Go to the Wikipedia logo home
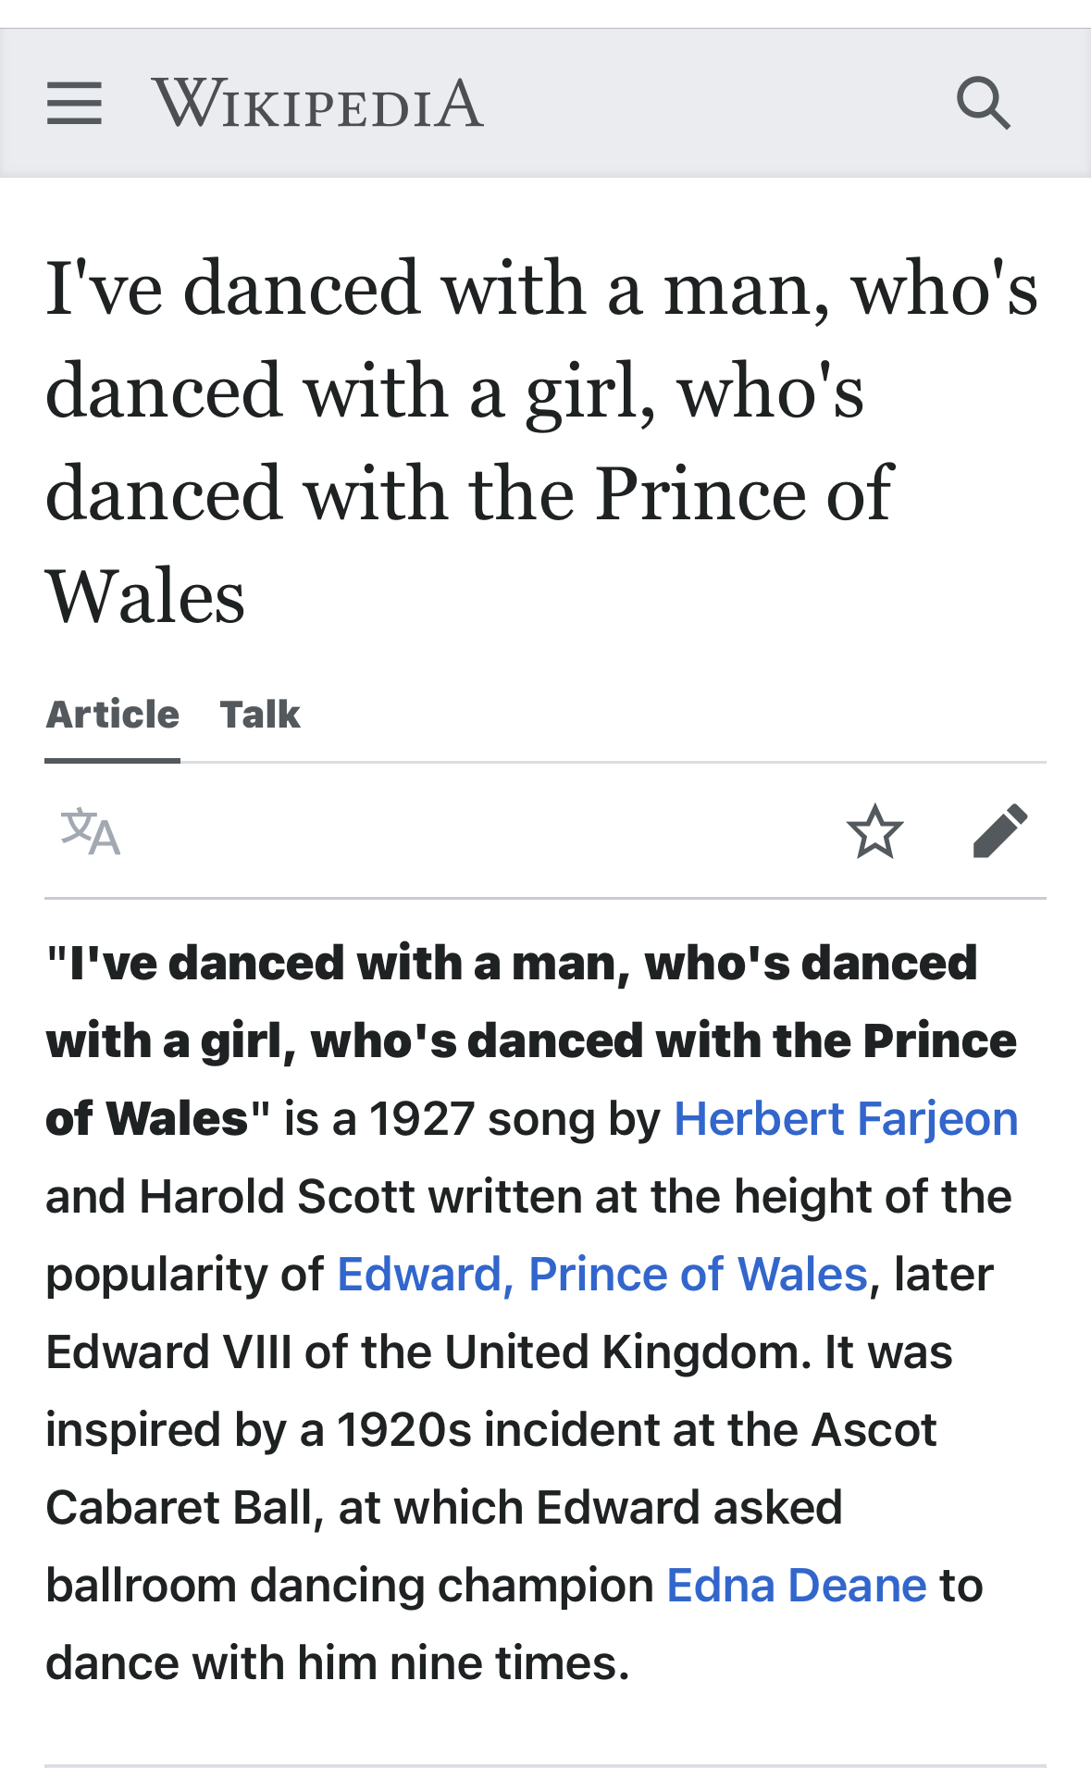Screen dimensions: 1091x1768 tap(317, 103)
